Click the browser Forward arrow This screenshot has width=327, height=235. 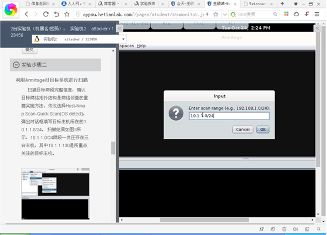pos(36,14)
